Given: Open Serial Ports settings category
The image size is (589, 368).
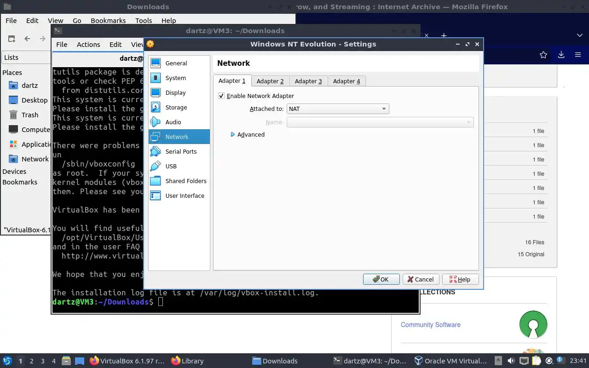Looking at the screenshot, I should [x=179, y=151].
